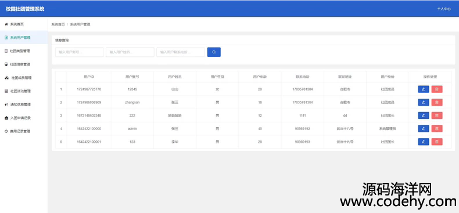Select 入团申请记录 sidebar item

24,118
